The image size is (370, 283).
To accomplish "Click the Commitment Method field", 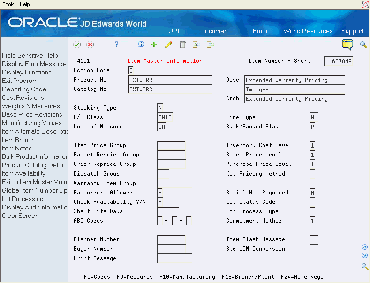I will coord(312,221).
